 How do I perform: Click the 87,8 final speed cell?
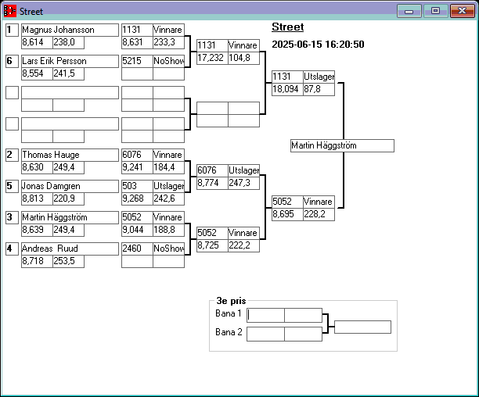(319, 89)
